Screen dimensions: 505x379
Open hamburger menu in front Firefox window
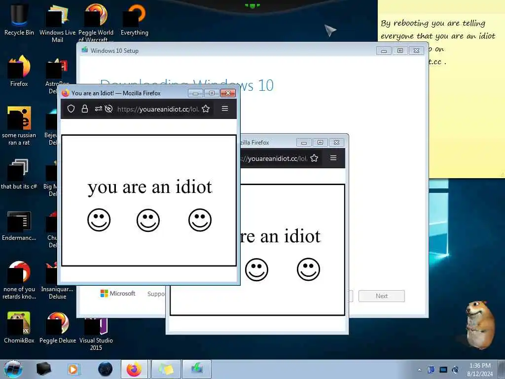point(225,109)
